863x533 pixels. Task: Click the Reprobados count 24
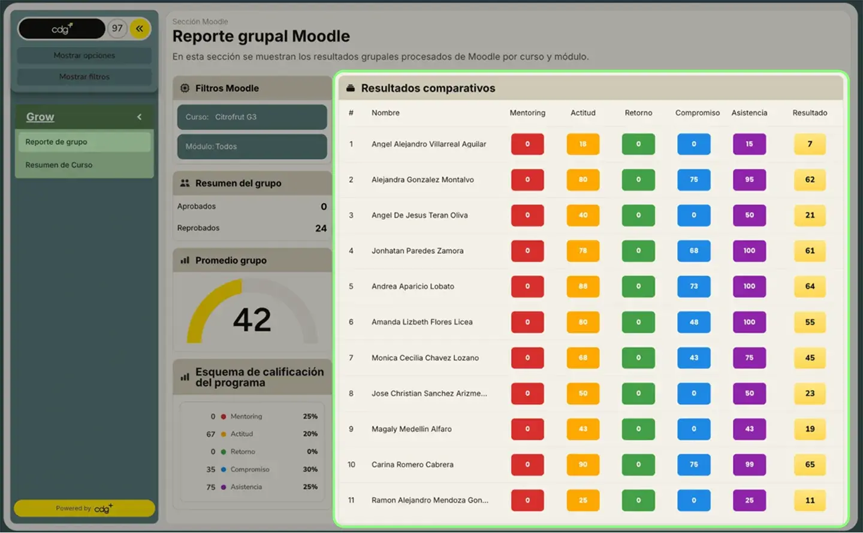(321, 228)
